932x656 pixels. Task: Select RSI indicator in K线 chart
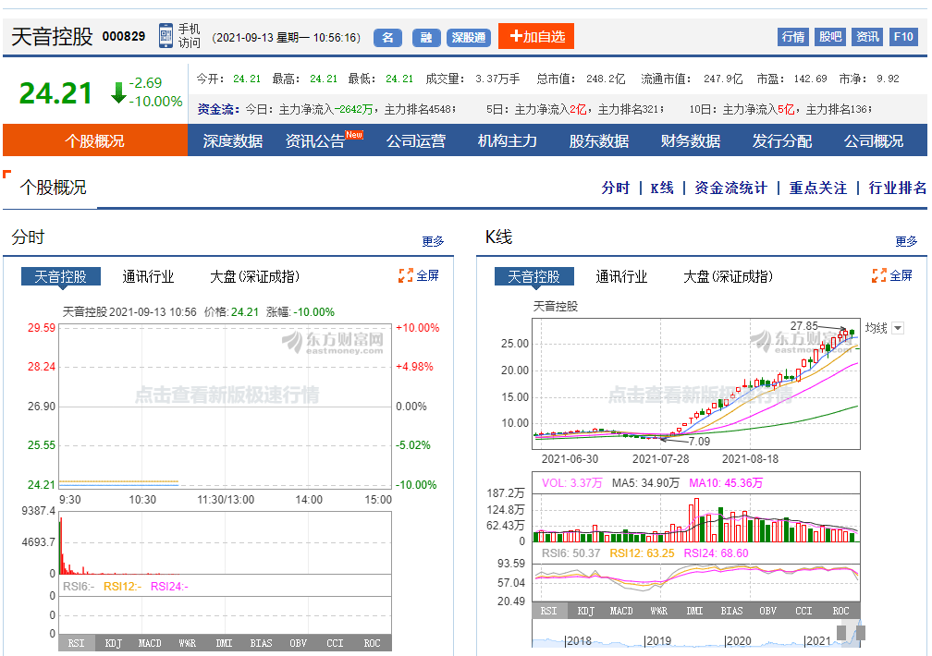[548, 611]
